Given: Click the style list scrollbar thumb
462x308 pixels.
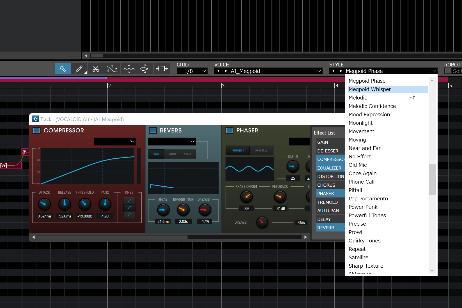Looking at the screenshot, I should [432, 179].
